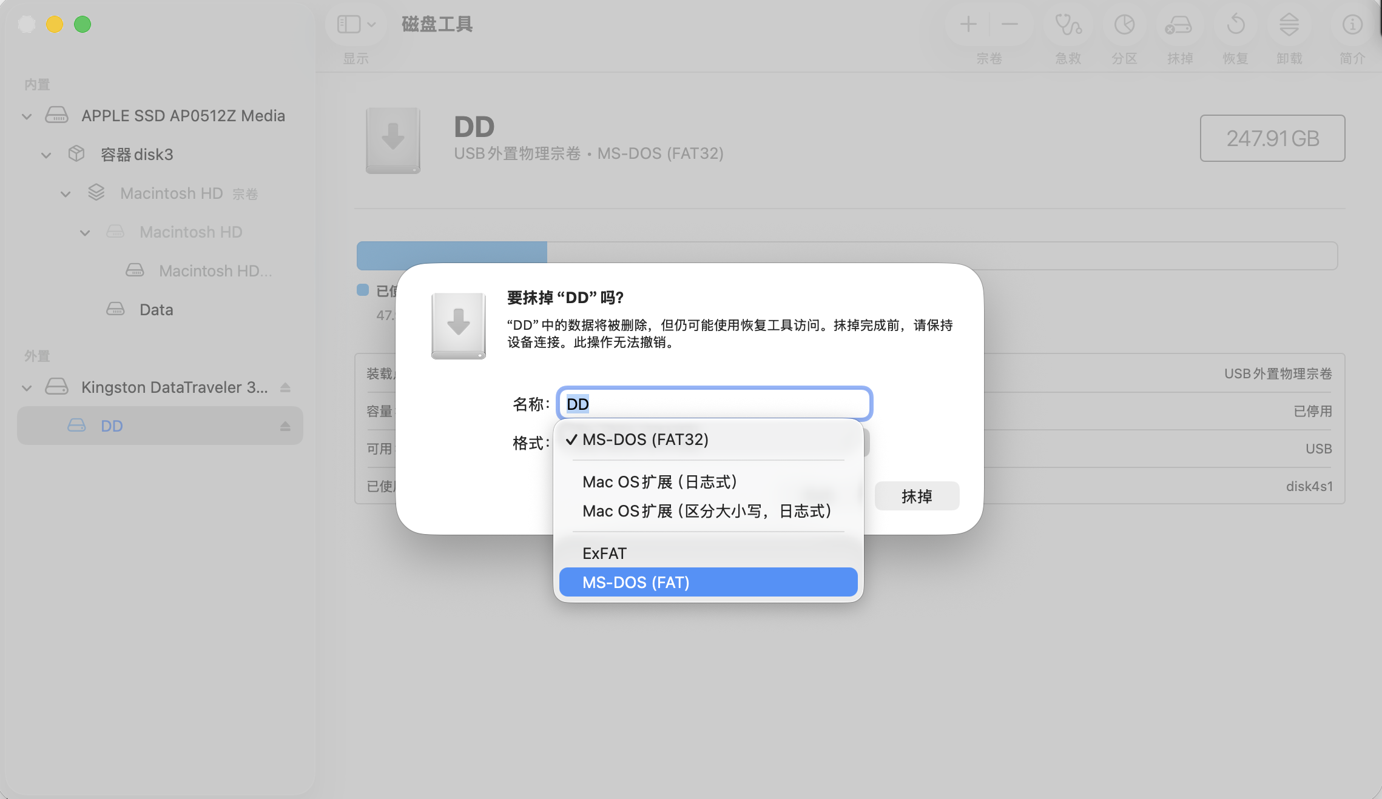Eject the Kingston DataTraveler drive
The width and height of the screenshot is (1382, 799).
(x=285, y=387)
